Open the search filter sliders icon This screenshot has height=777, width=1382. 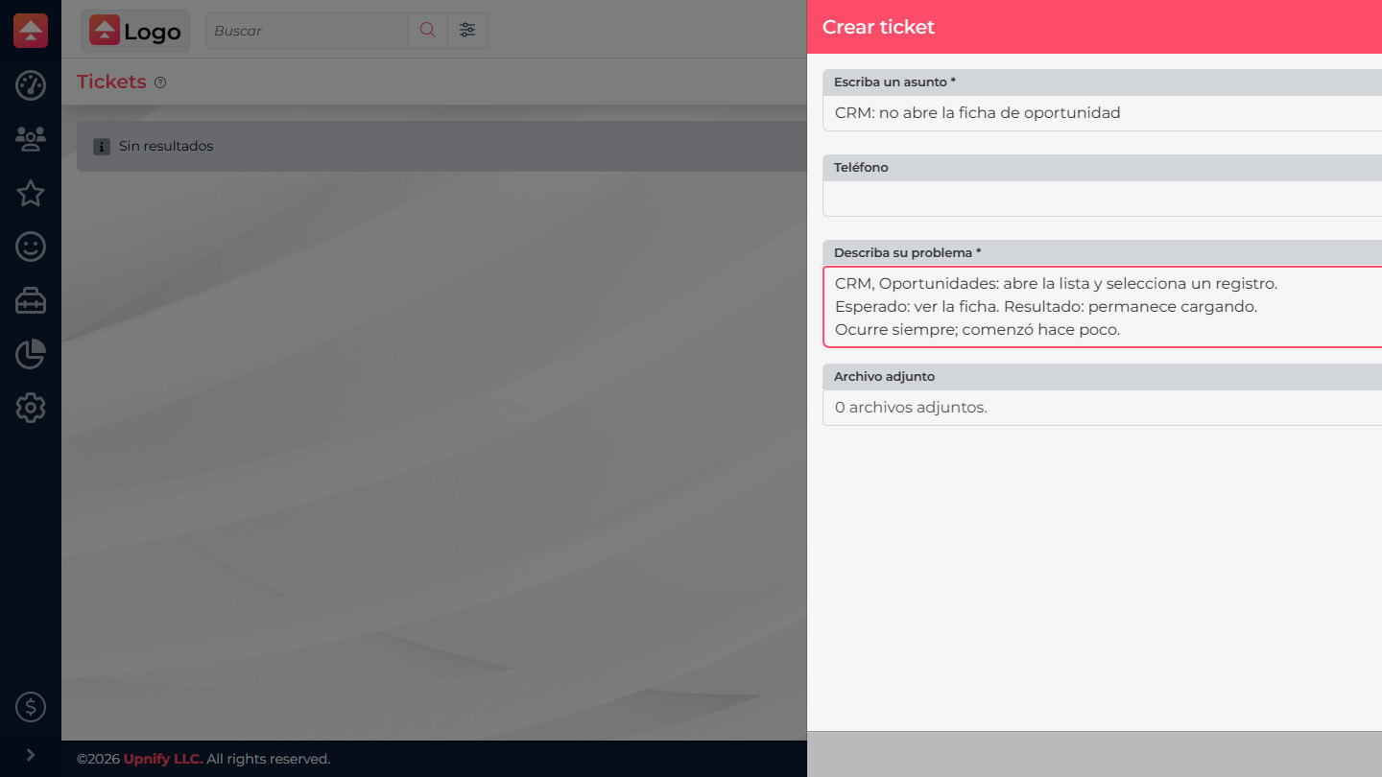click(467, 31)
